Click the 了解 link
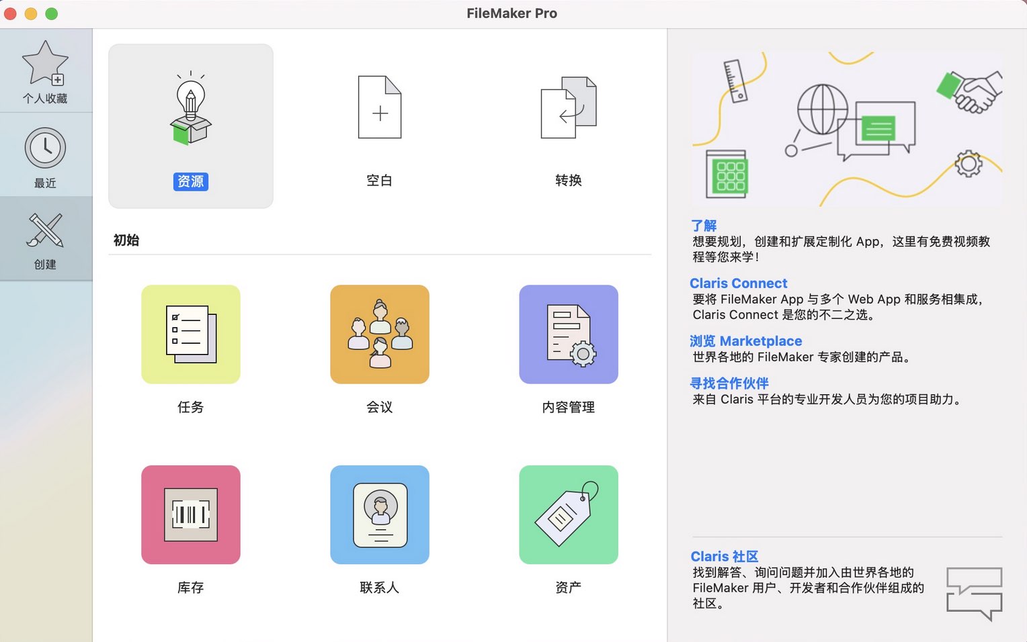Viewport: 1027px width, 642px height. pos(704,226)
